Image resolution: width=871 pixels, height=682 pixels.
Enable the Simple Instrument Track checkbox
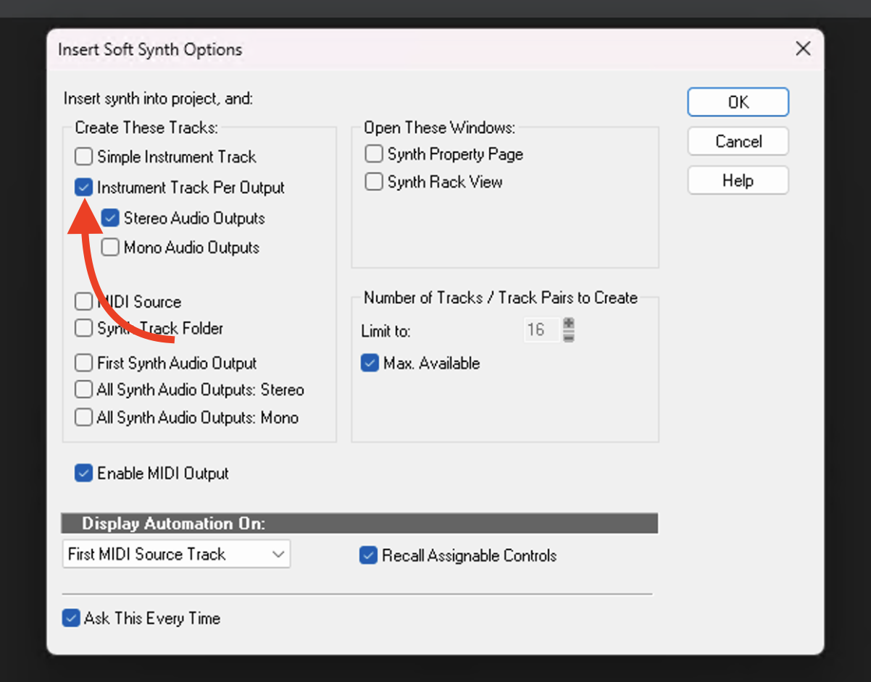pos(84,156)
